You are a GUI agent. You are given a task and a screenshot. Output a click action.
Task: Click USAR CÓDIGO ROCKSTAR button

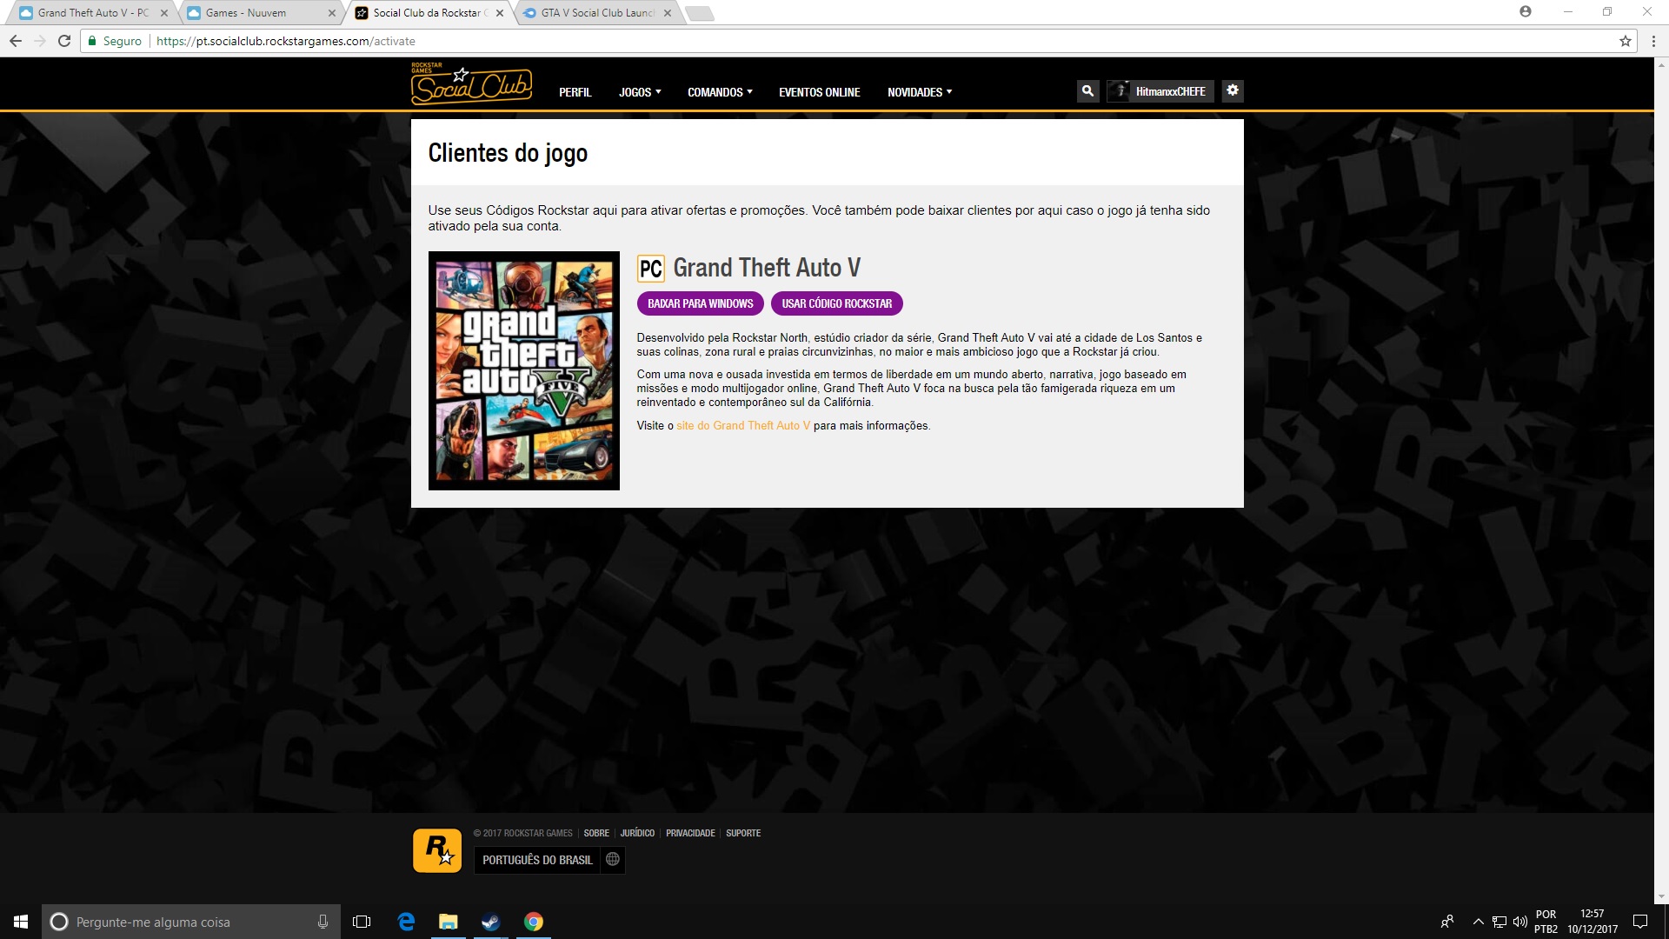click(x=836, y=303)
